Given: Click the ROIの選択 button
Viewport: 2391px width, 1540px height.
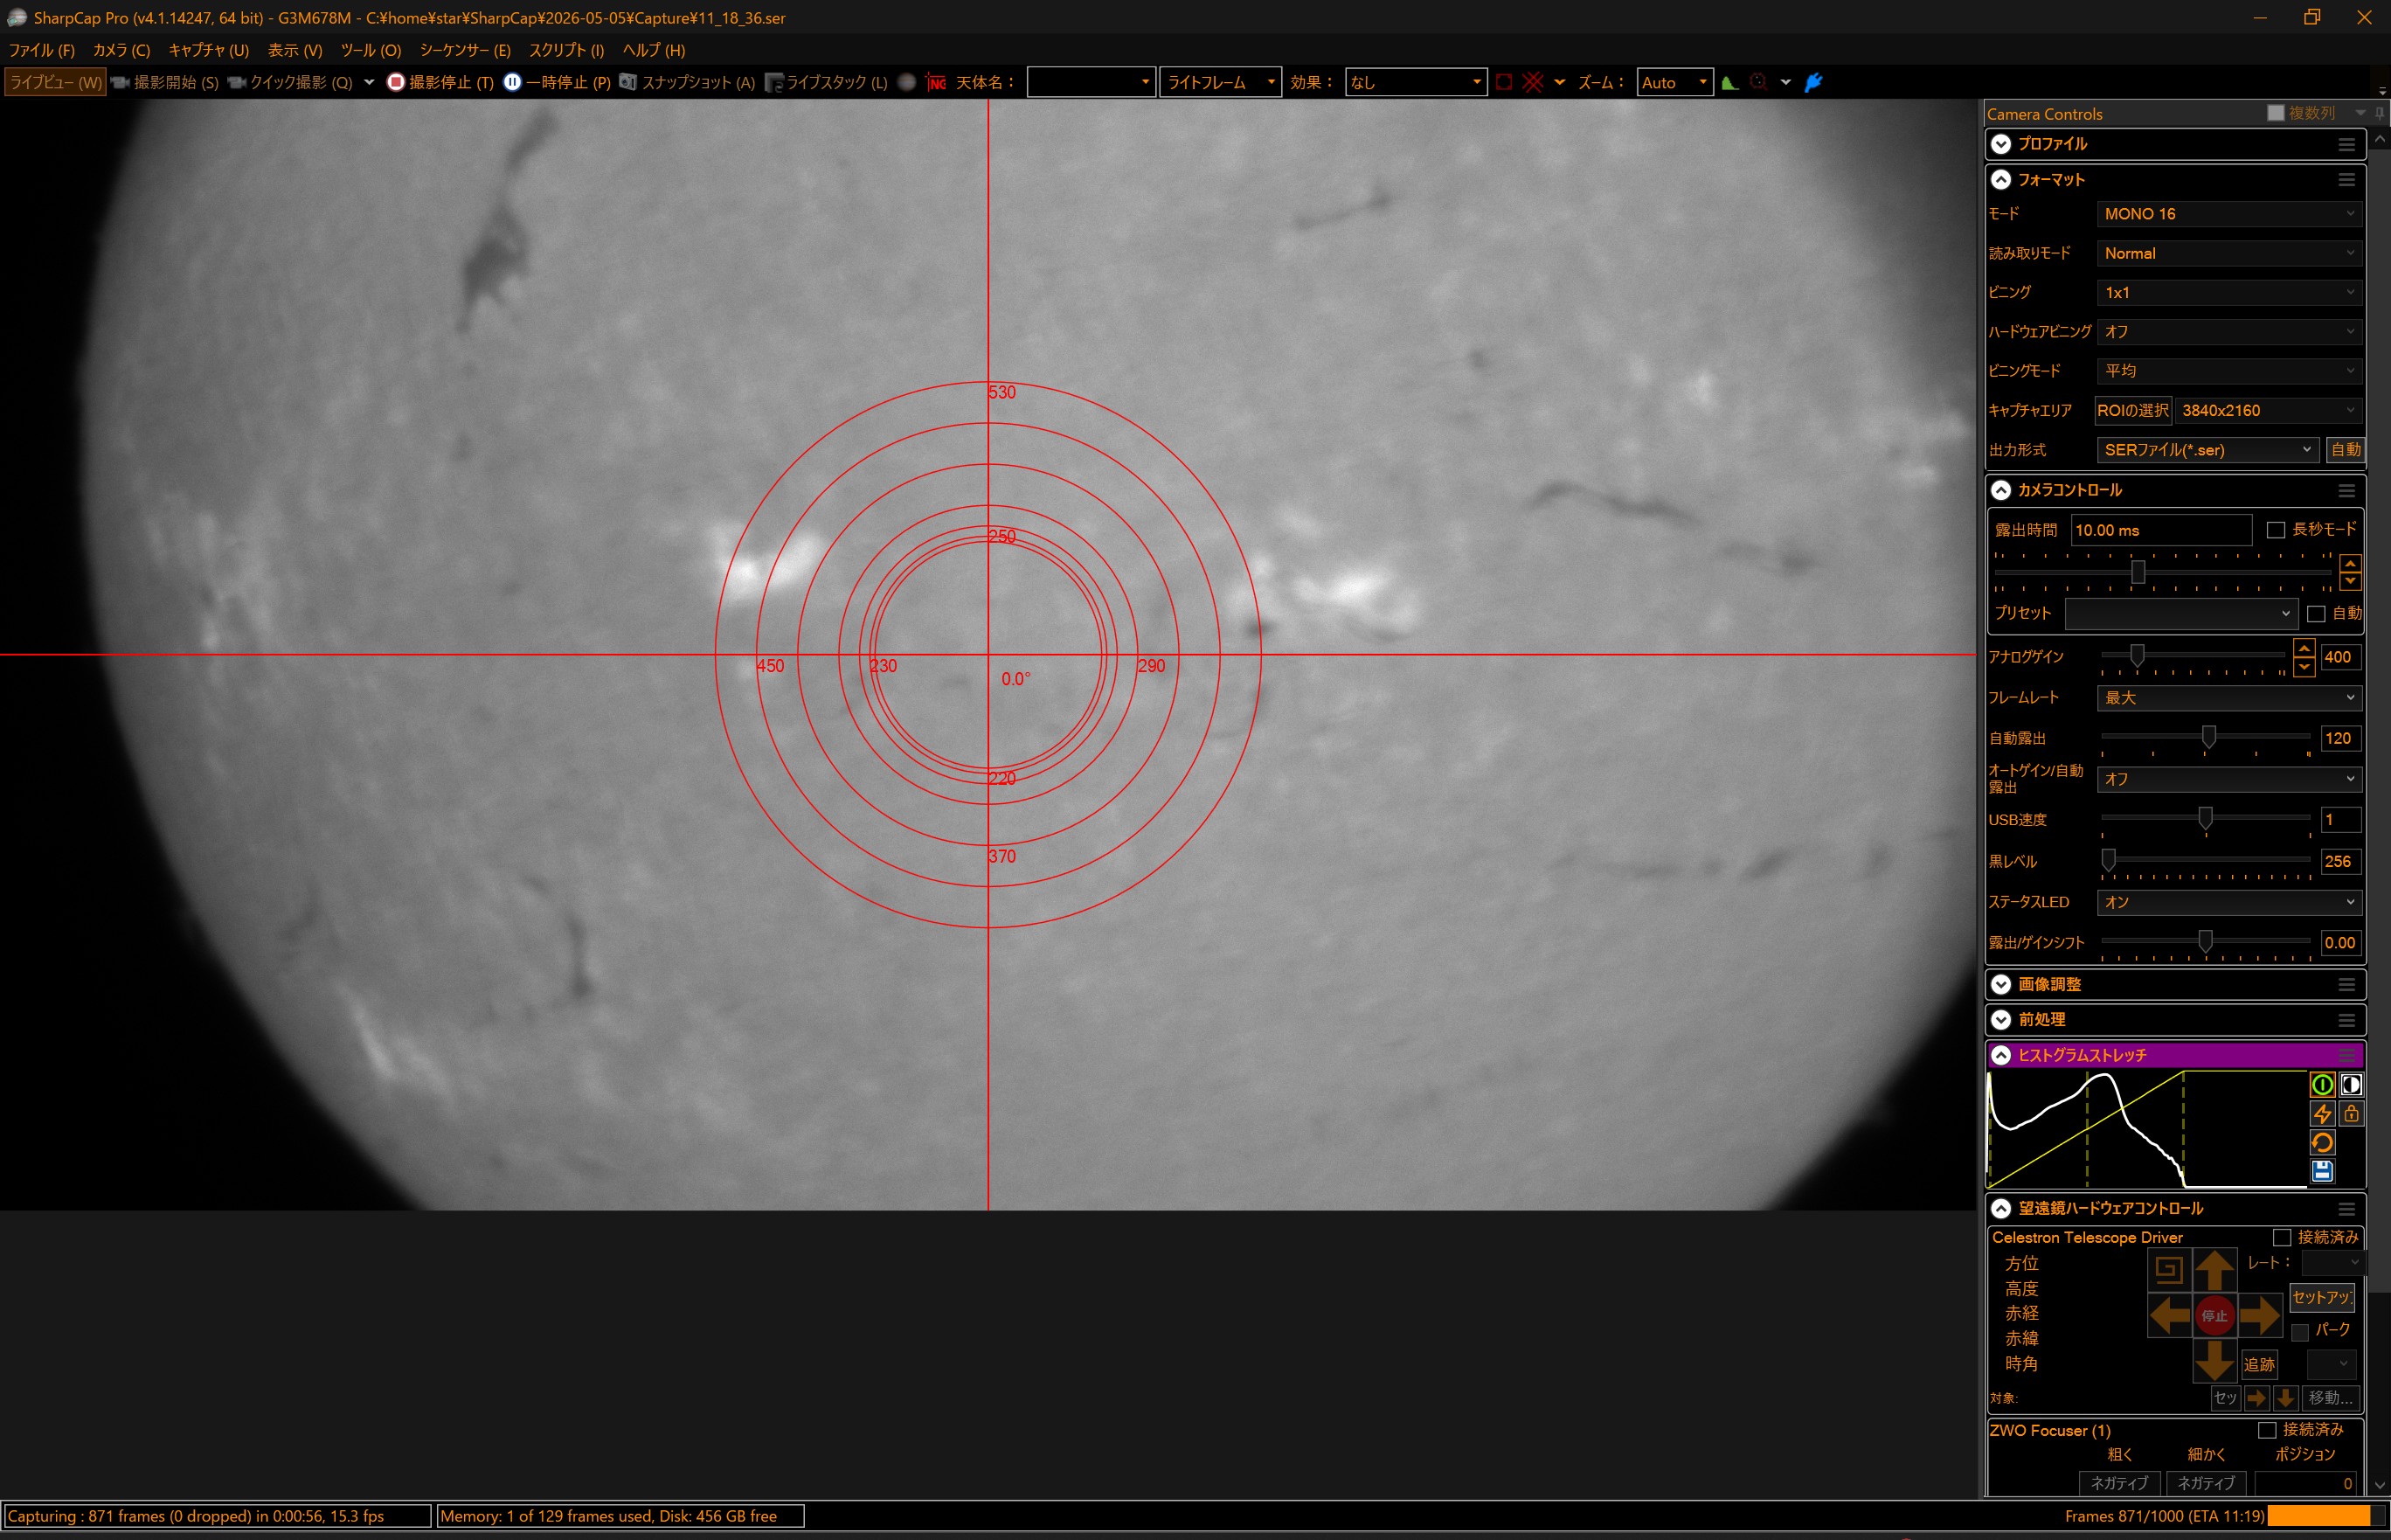Looking at the screenshot, I should [x=2132, y=411].
